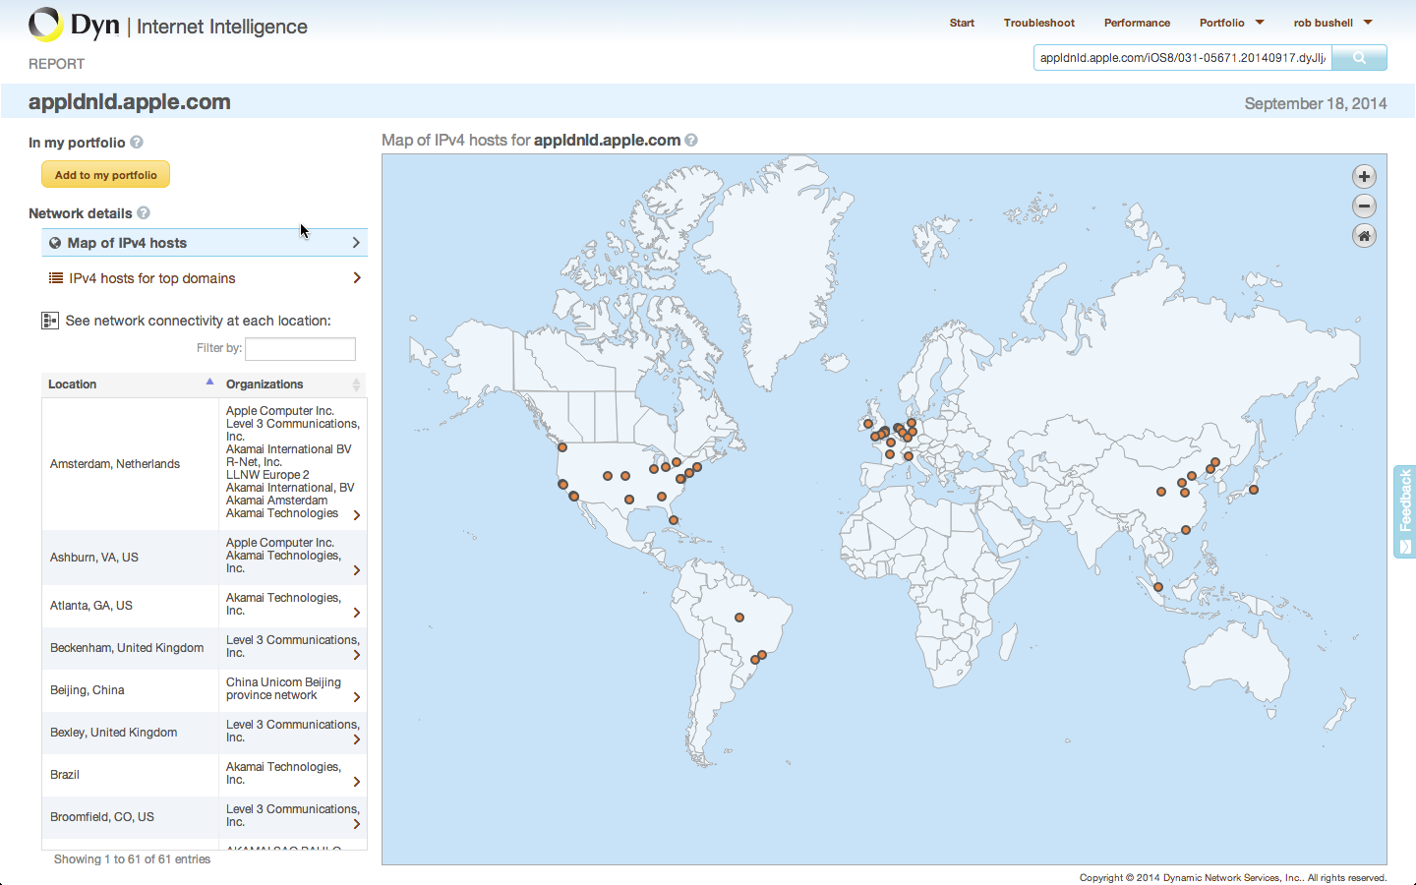The height and width of the screenshot is (885, 1416).
Task: Go to the Start menu item
Action: [962, 23]
